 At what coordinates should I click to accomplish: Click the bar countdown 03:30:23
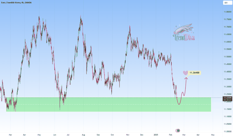pyautogui.click(x=228, y=100)
